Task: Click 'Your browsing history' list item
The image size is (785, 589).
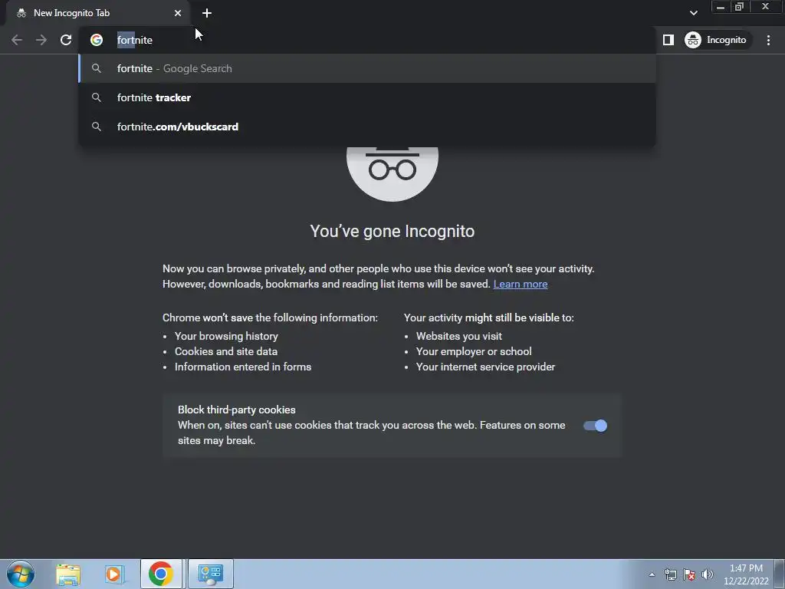Action: [226, 336]
